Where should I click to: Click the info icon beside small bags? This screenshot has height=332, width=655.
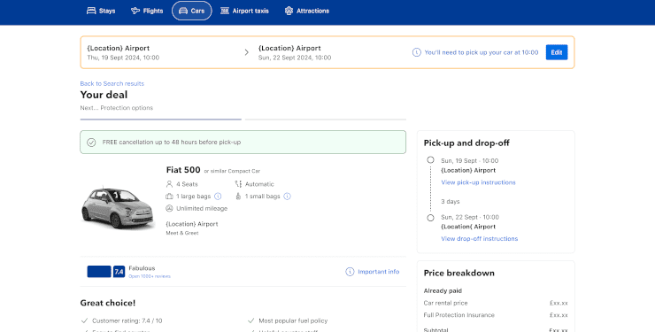tap(287, 197)
